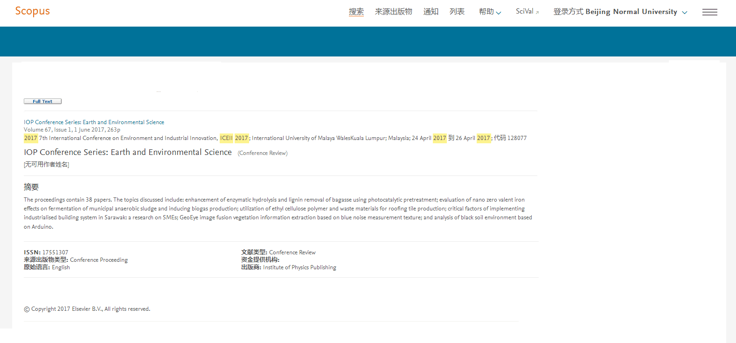Expand the Beijing Normal University login dropdown
This screenshot has width=736, height=343.
tap(620, 12)
